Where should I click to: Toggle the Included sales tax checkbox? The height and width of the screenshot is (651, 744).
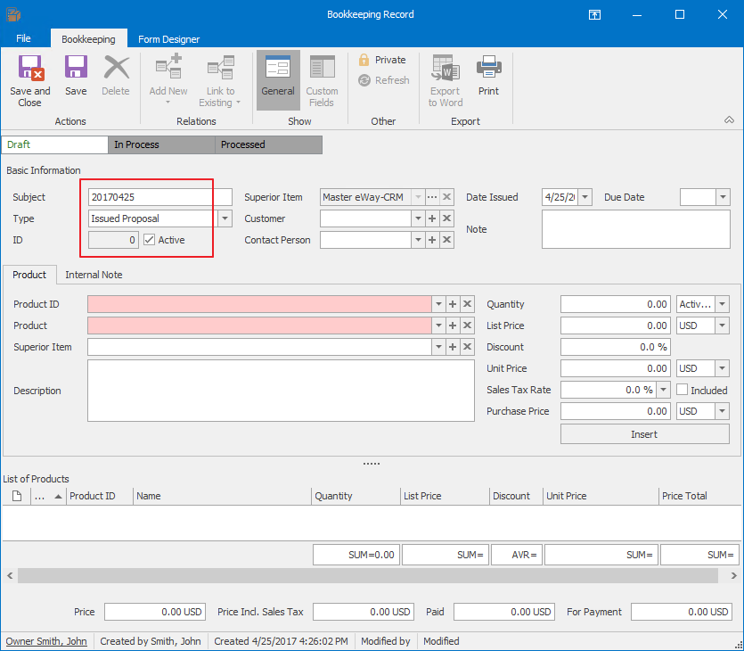pos(682,390)
